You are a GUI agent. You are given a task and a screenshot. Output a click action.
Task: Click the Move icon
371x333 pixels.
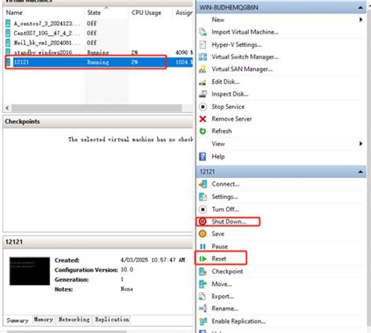point(203,284)
